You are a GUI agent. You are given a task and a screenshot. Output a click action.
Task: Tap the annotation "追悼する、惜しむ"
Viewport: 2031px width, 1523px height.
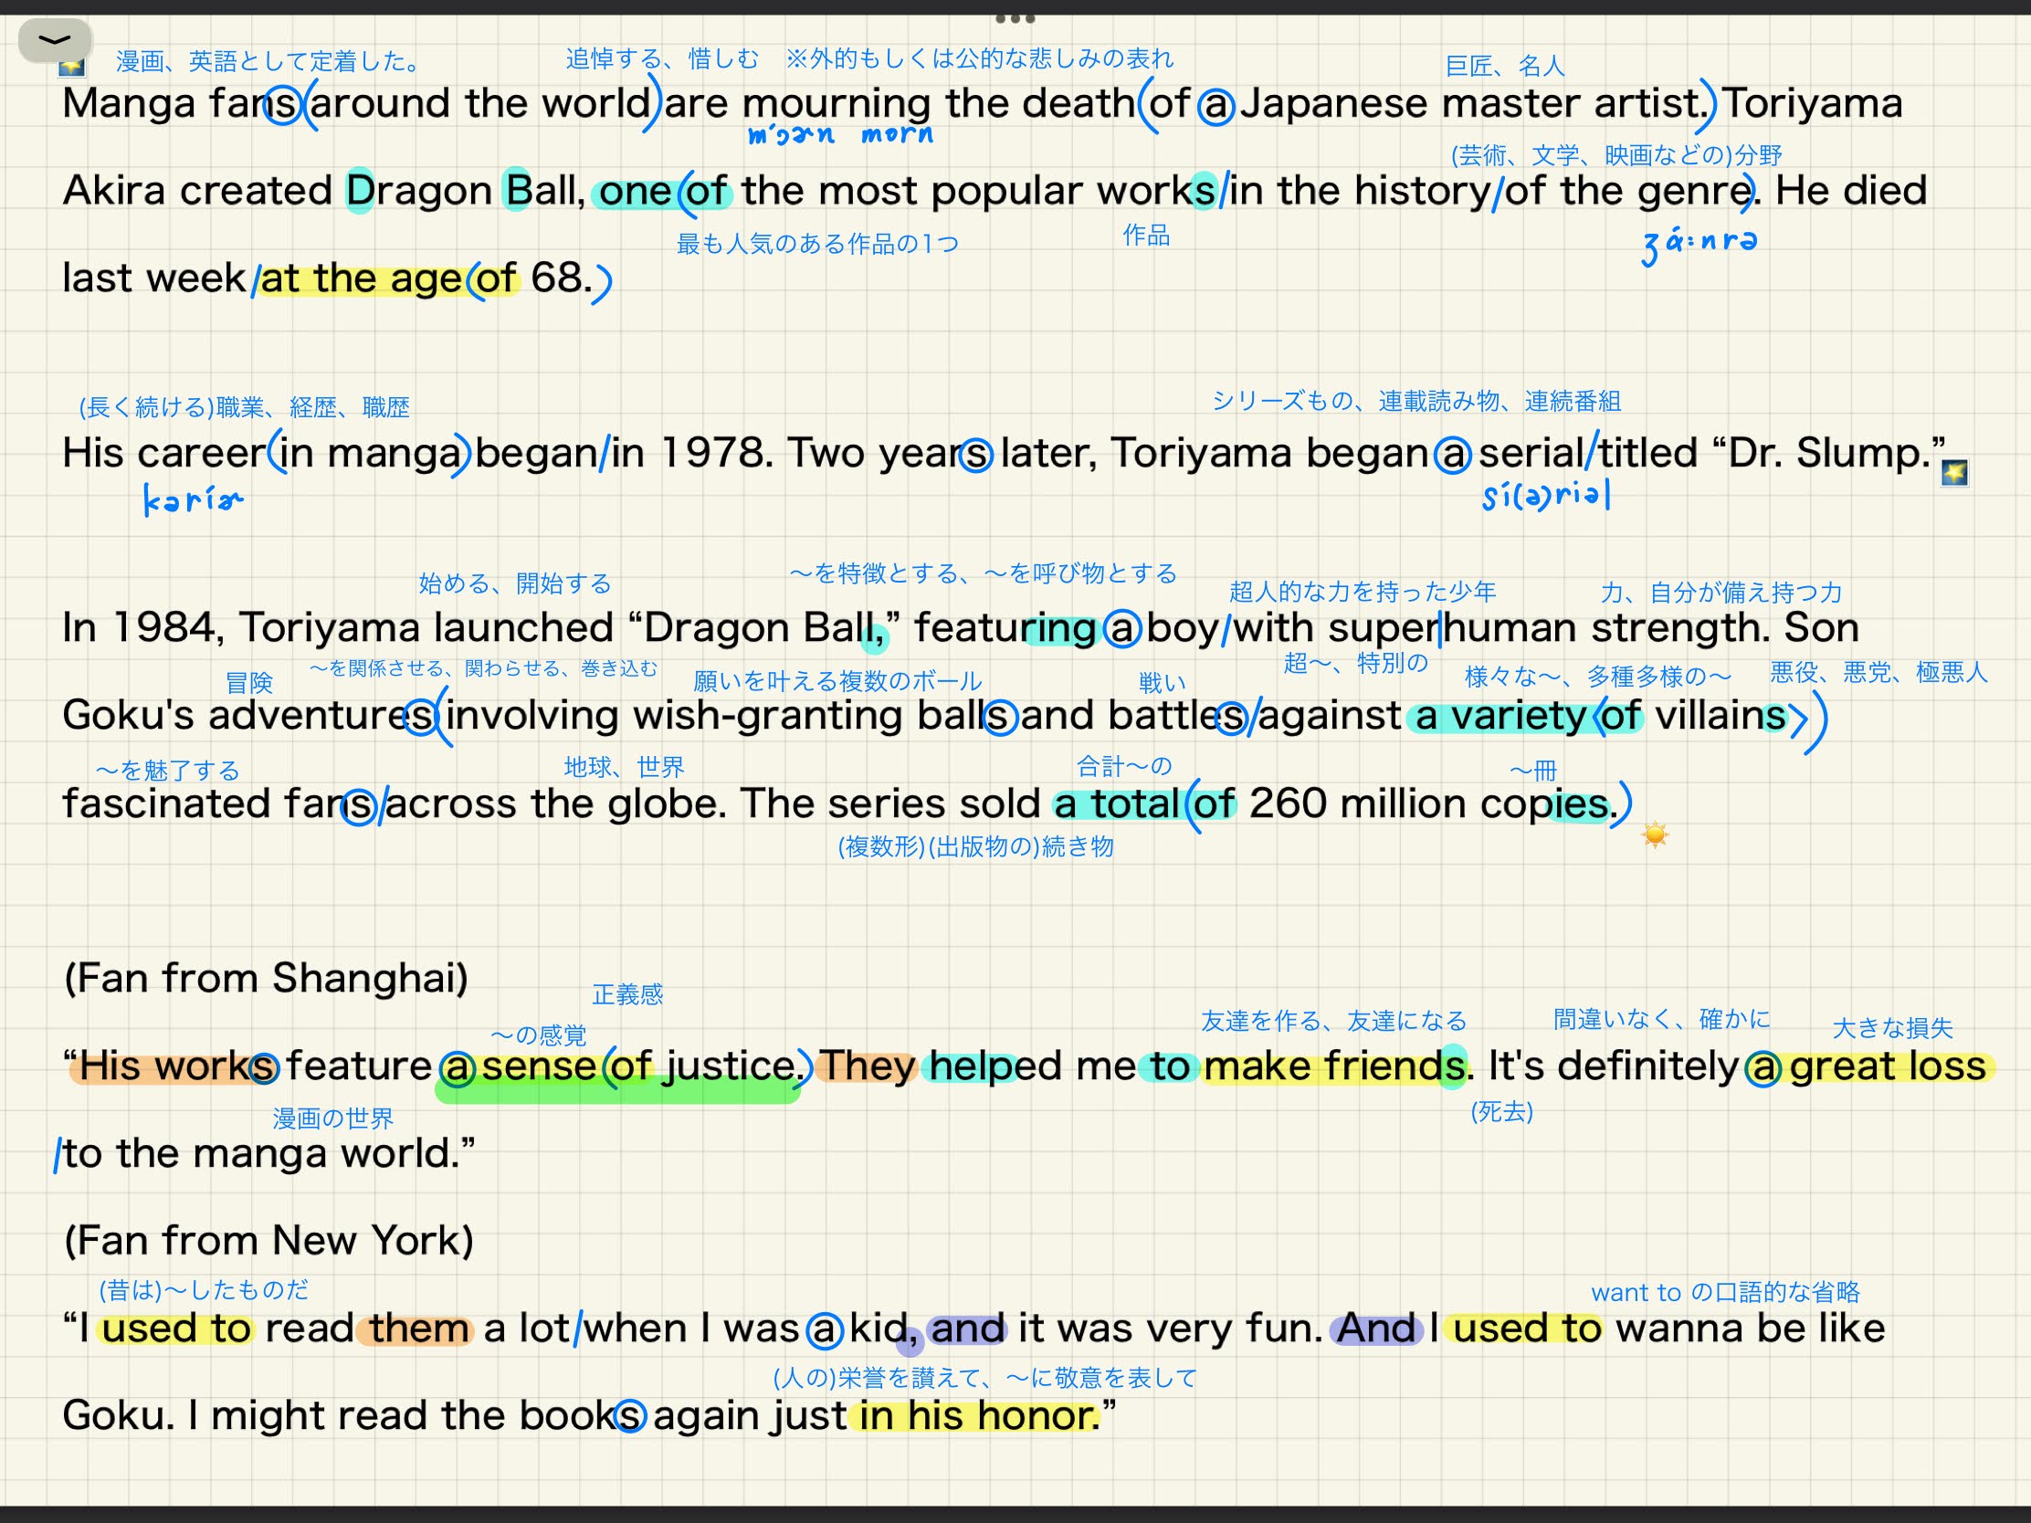point(662,58)
